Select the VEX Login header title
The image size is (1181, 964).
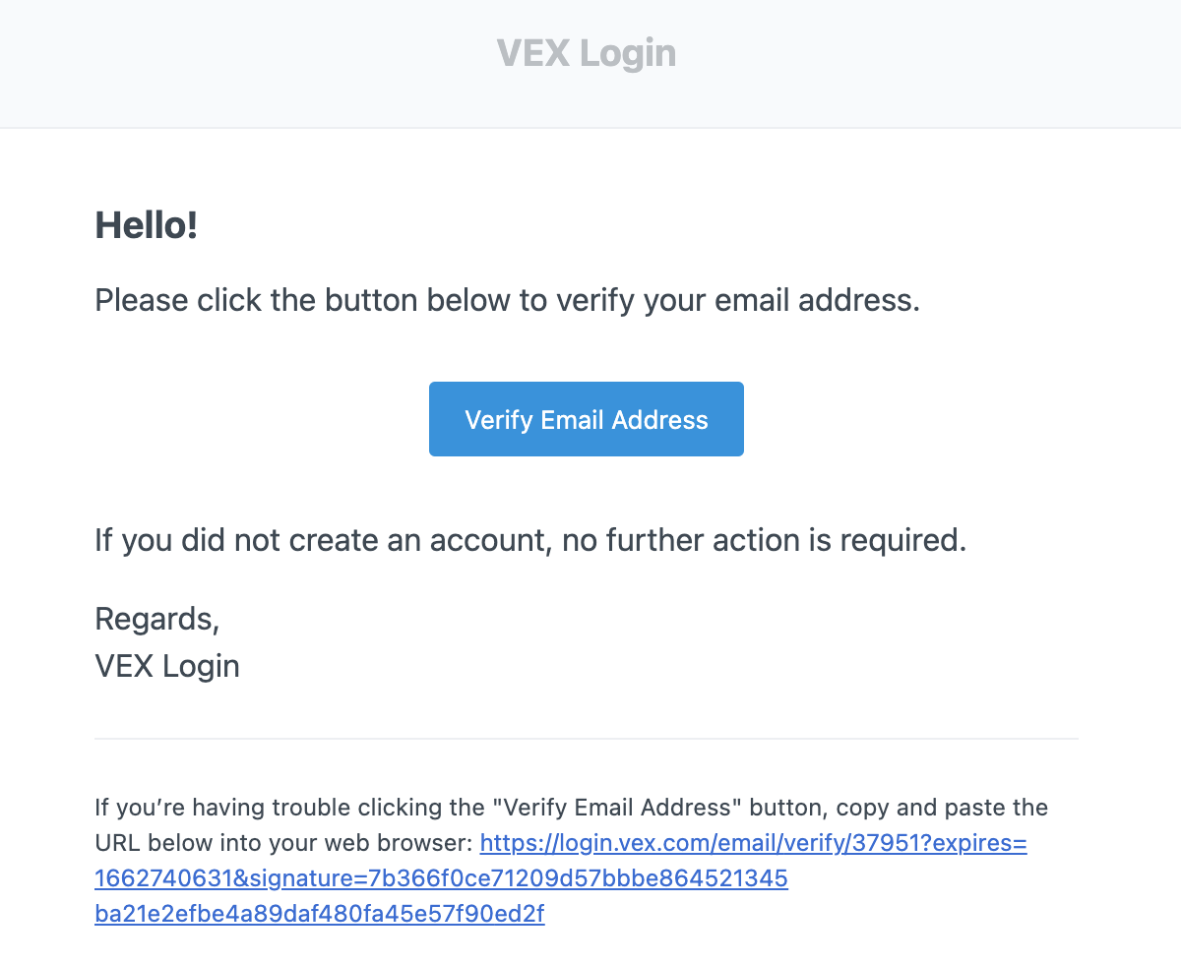(x=586, y=53)
